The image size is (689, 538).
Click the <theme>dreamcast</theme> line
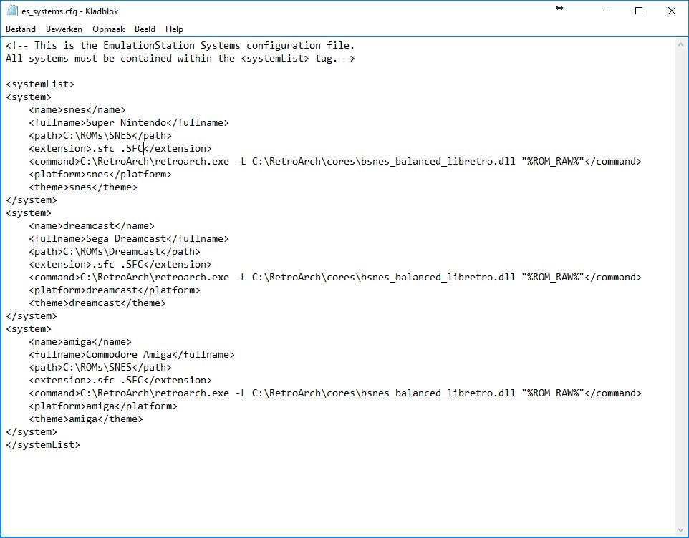[x=97, y=303]
